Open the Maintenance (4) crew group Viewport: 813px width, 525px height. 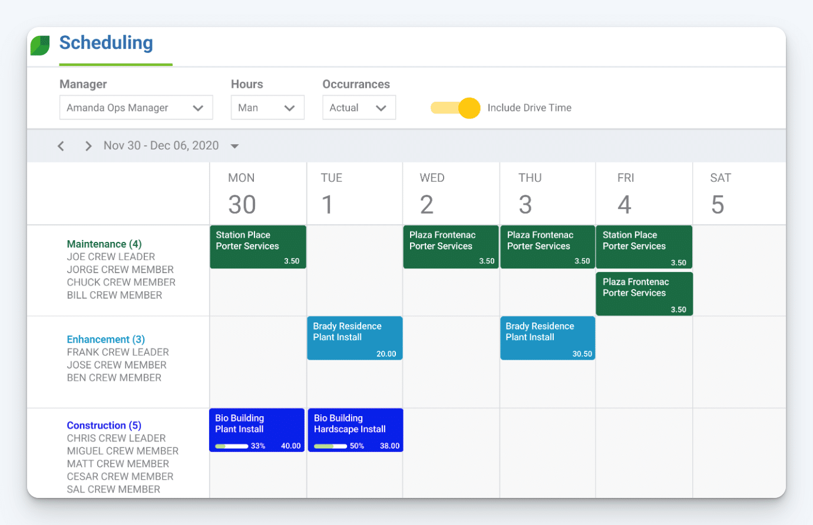[104, 244]
